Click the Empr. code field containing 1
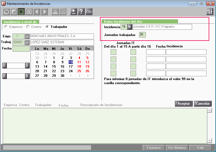 (18, 36)
